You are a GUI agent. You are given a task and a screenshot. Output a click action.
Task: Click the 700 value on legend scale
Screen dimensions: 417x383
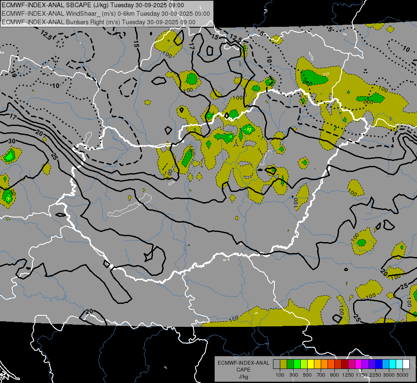321,375
